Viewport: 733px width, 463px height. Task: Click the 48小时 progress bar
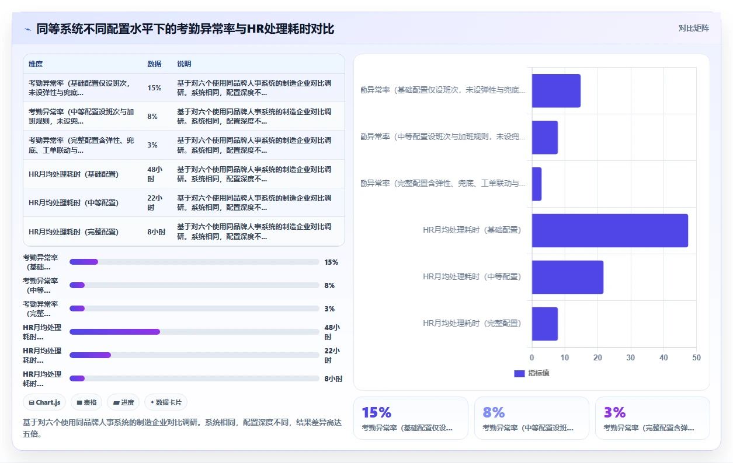(x=194, y=332)
